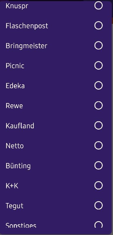The height and width of the screenshot is (235, 113).
Task: Tap the Tegut list entry text
Action: (x=14, y=206)
